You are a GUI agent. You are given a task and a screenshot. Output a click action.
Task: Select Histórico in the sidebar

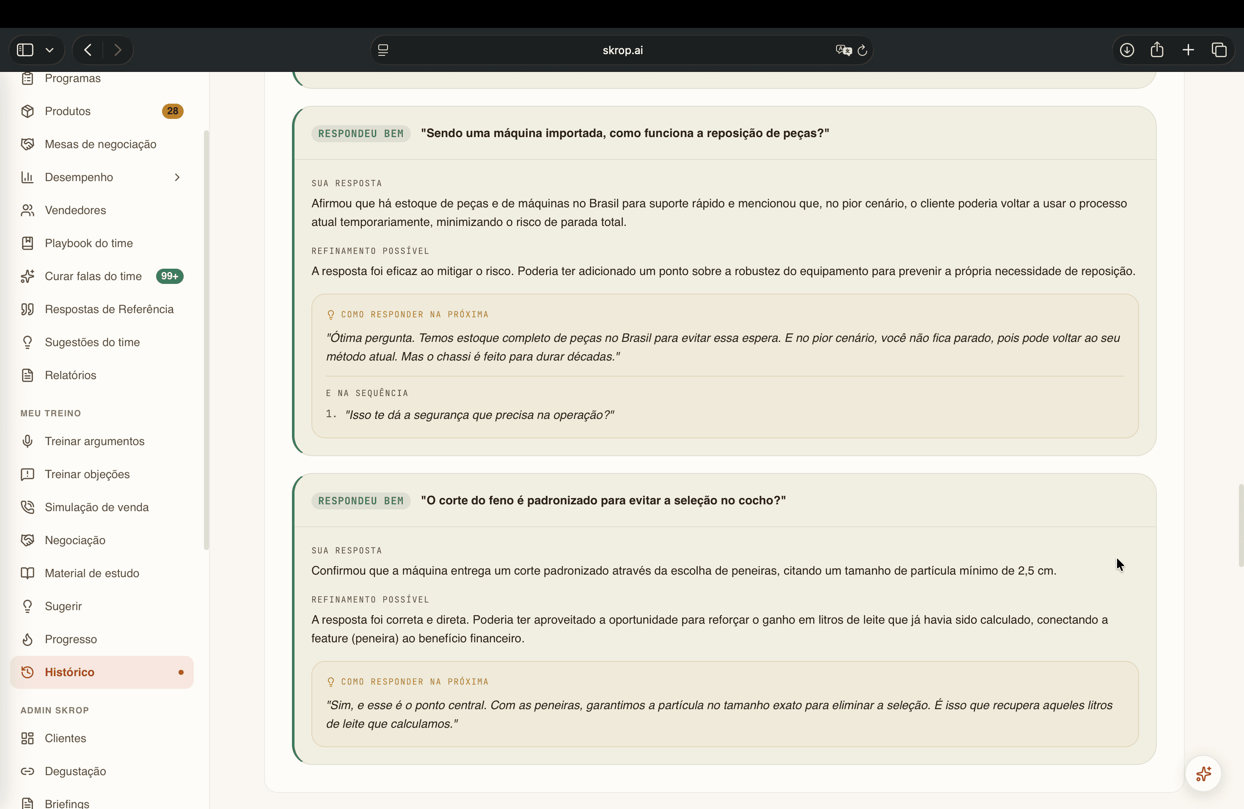pyautogui.click(x=102, y=672)
